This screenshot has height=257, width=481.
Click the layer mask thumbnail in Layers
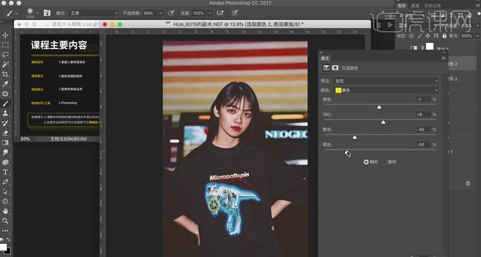click(430, 47)
